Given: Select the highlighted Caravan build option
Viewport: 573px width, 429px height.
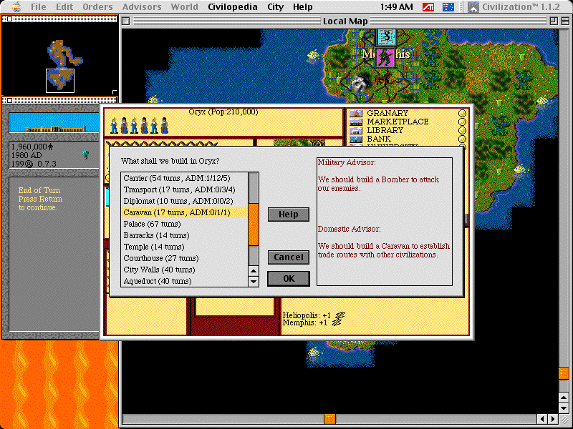Looking at the screenshot, I should click(185, 212).
